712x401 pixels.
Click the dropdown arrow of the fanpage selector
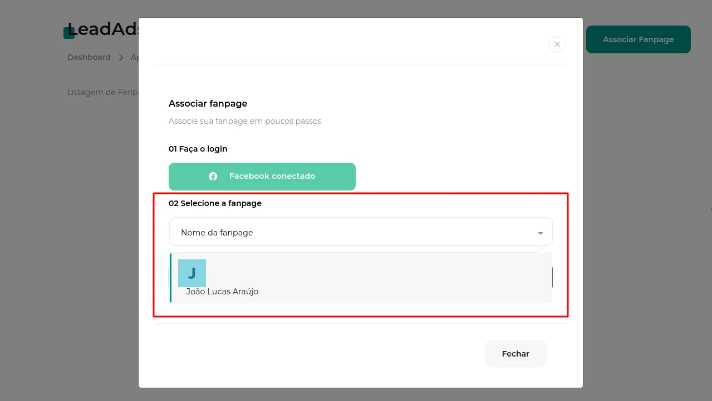click(x=540, y=233)
